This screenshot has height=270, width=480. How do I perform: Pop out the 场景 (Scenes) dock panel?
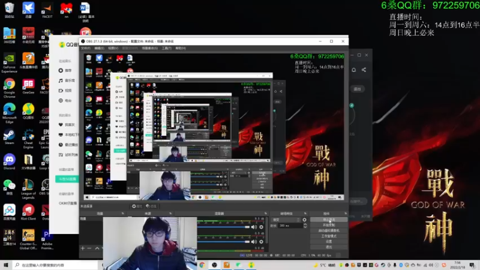pos(123,214)
